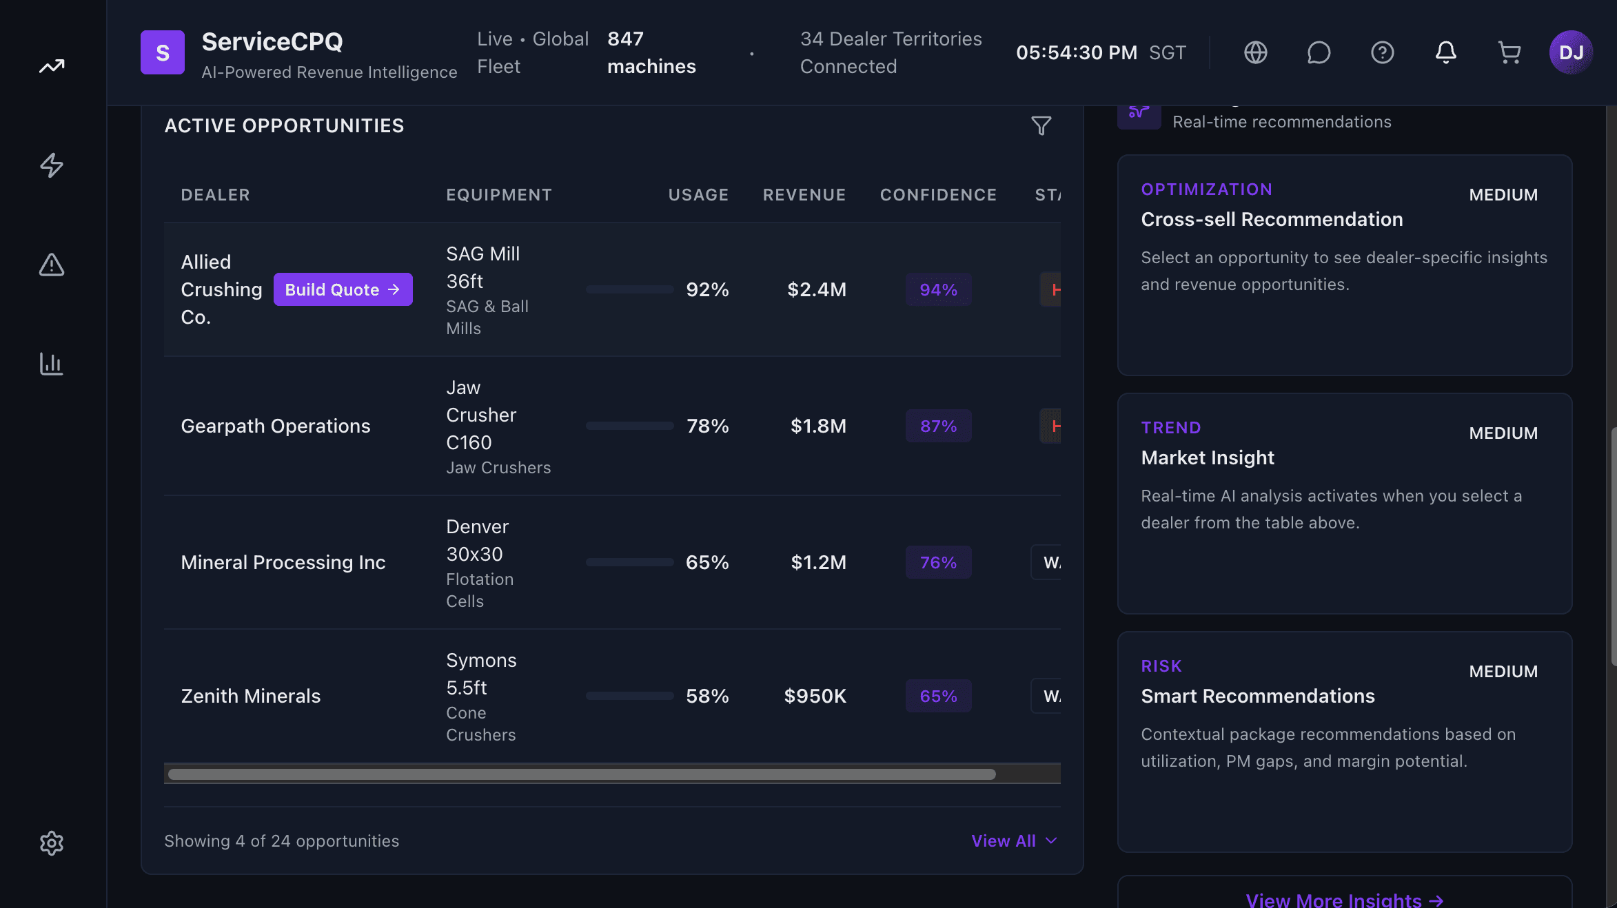
Task: Click the 92% usage progress bar
Action: tap(629, 289)
